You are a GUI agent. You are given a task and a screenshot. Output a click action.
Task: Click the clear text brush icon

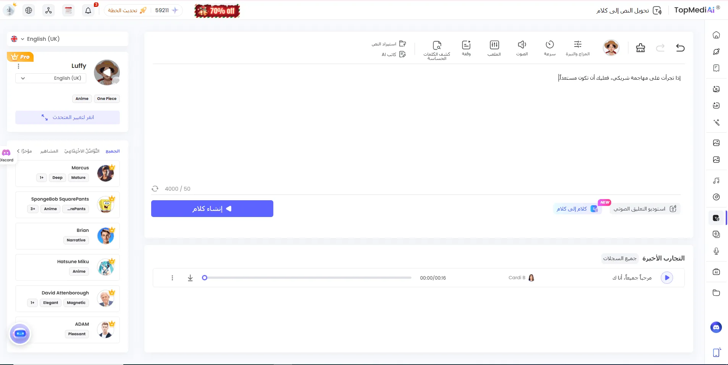click(x=641, y=48)
